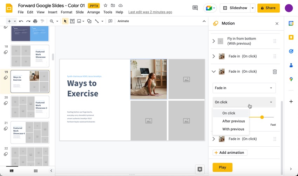
Task: Open Slideshow options dropdown arrow
Action: click(x=252, y=8)
